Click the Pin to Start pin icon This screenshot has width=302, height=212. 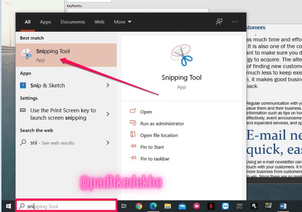133,146
